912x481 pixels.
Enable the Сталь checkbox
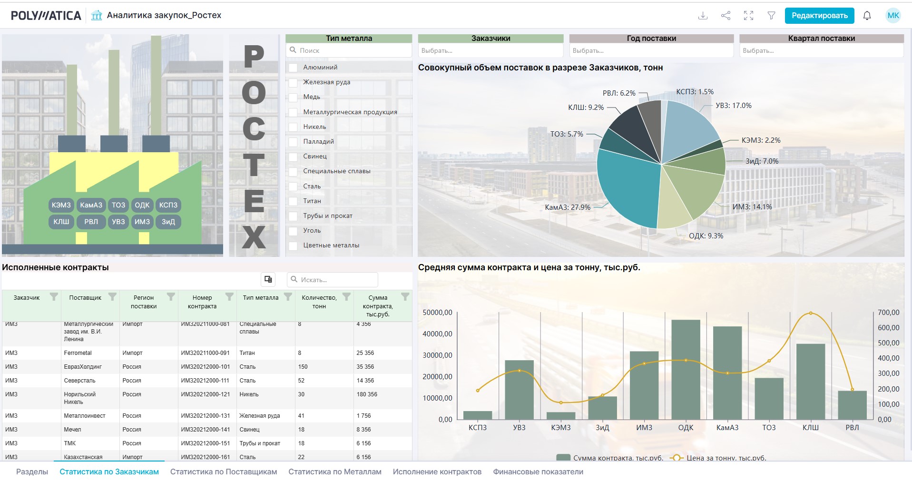coord(293,187)
